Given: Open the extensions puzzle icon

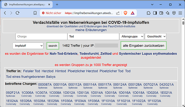Looking at the screenshot, I should [x=149, y=13].
